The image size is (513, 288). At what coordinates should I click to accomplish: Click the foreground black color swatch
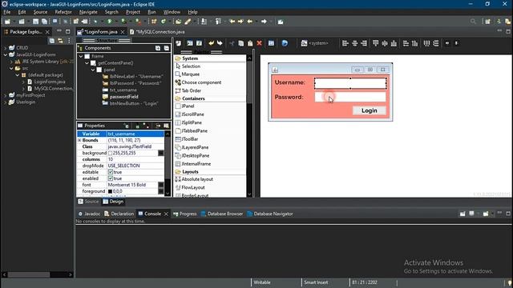(x=111, y=191)
